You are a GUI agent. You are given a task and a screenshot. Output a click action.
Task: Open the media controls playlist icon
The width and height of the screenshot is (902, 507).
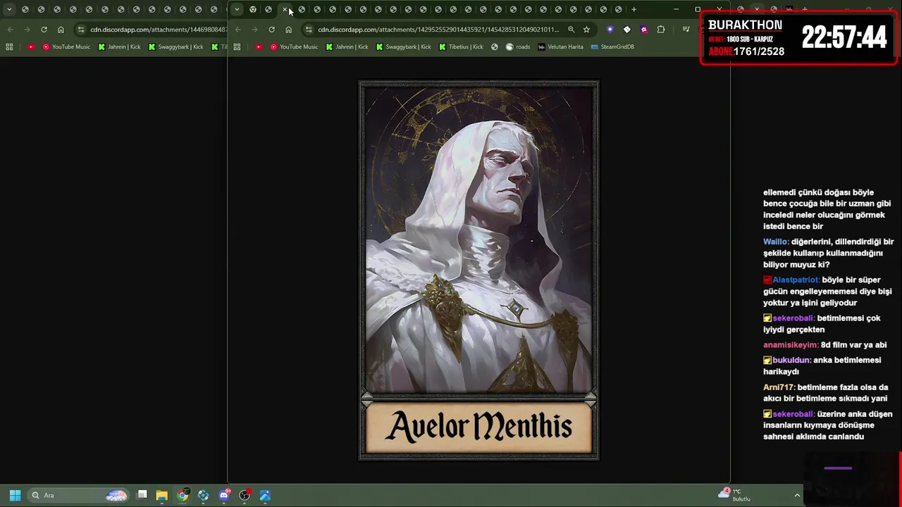(x=686, y=30)
